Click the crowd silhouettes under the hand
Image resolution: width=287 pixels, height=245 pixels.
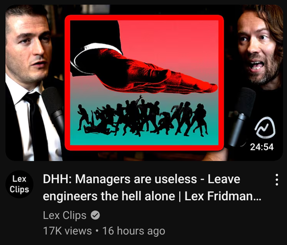(x=142, y=116)
